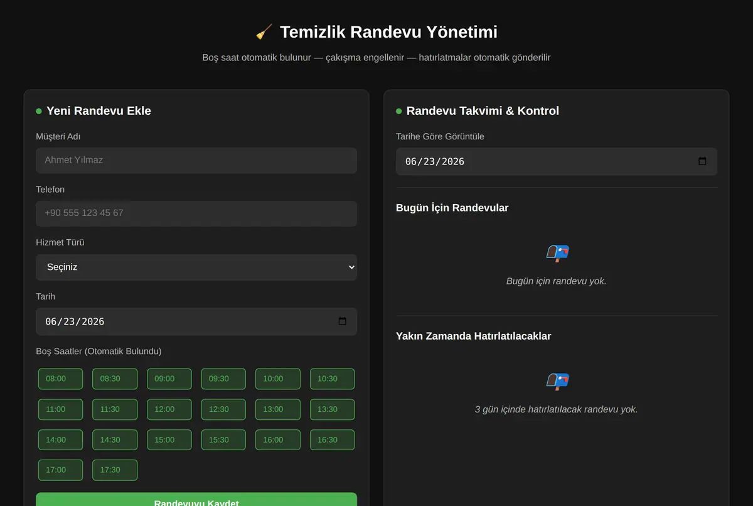Screen dimensions: 753x506
Task: Select the 10:30 time slot
Action: (x=332, y=379)
